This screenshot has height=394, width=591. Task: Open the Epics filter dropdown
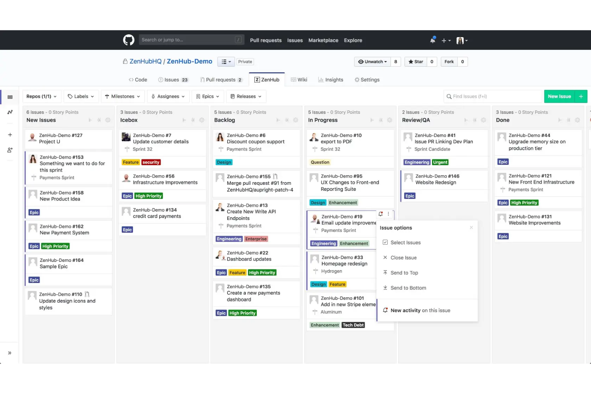pyautogui.click(x=208, y=97)
